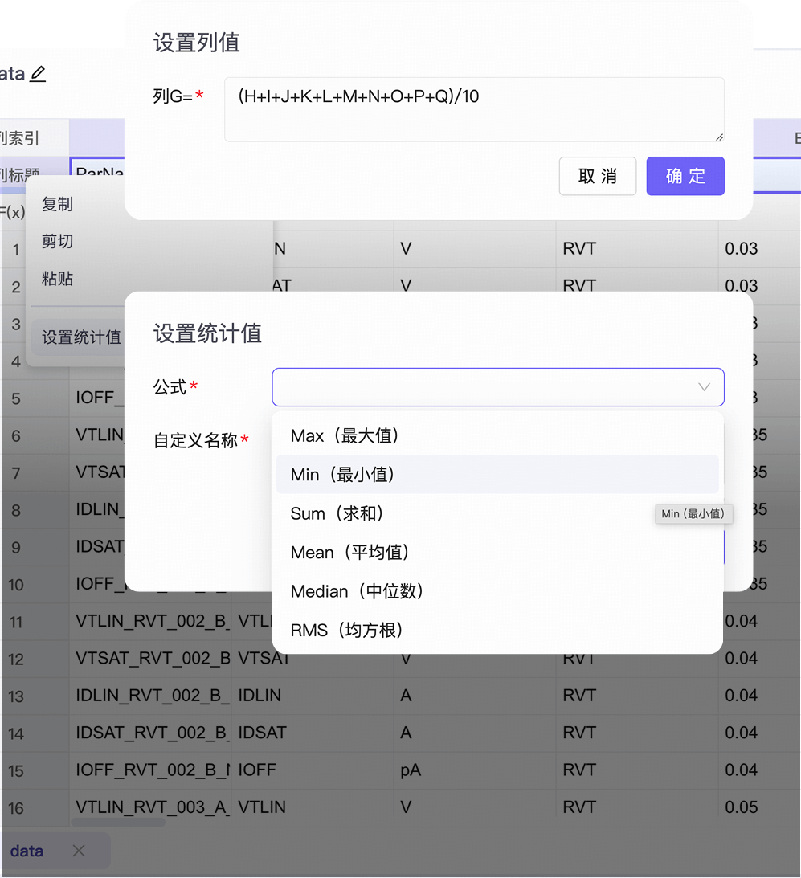Click cell IOFF_RVT_002_B_ in row 15

150,770
